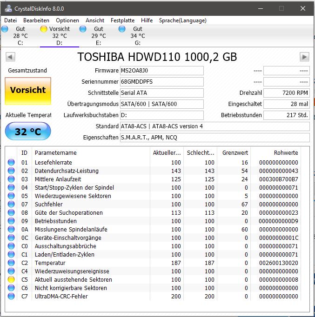
Task: Click status icon for Wiederzuweisungsereignisse
Action: [x=11, y=271]
